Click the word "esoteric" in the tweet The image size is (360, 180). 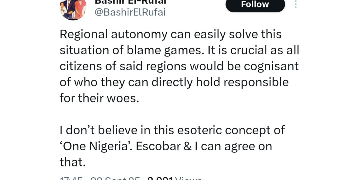[x=199, y=130]
